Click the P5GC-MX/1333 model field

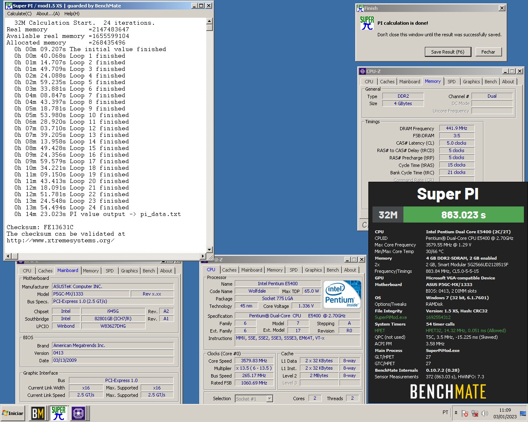(90, 294)
